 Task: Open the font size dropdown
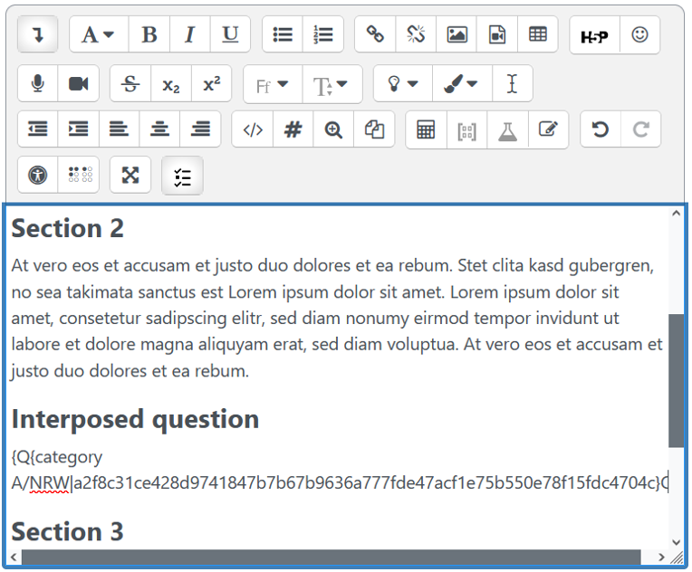[332, 84]
